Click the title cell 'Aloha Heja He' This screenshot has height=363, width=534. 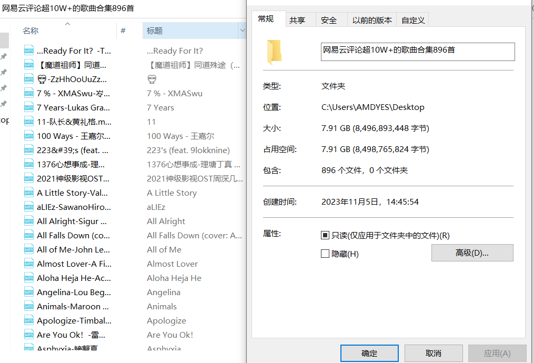click(174, 278)
